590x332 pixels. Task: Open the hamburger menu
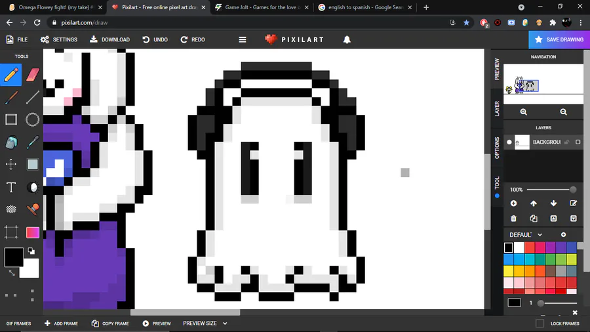[243, 39]
